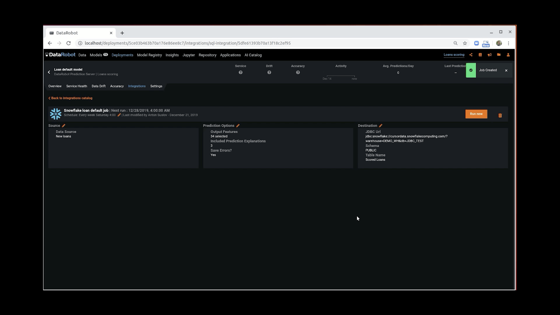Click the Run now button

(x=476, y=114)
